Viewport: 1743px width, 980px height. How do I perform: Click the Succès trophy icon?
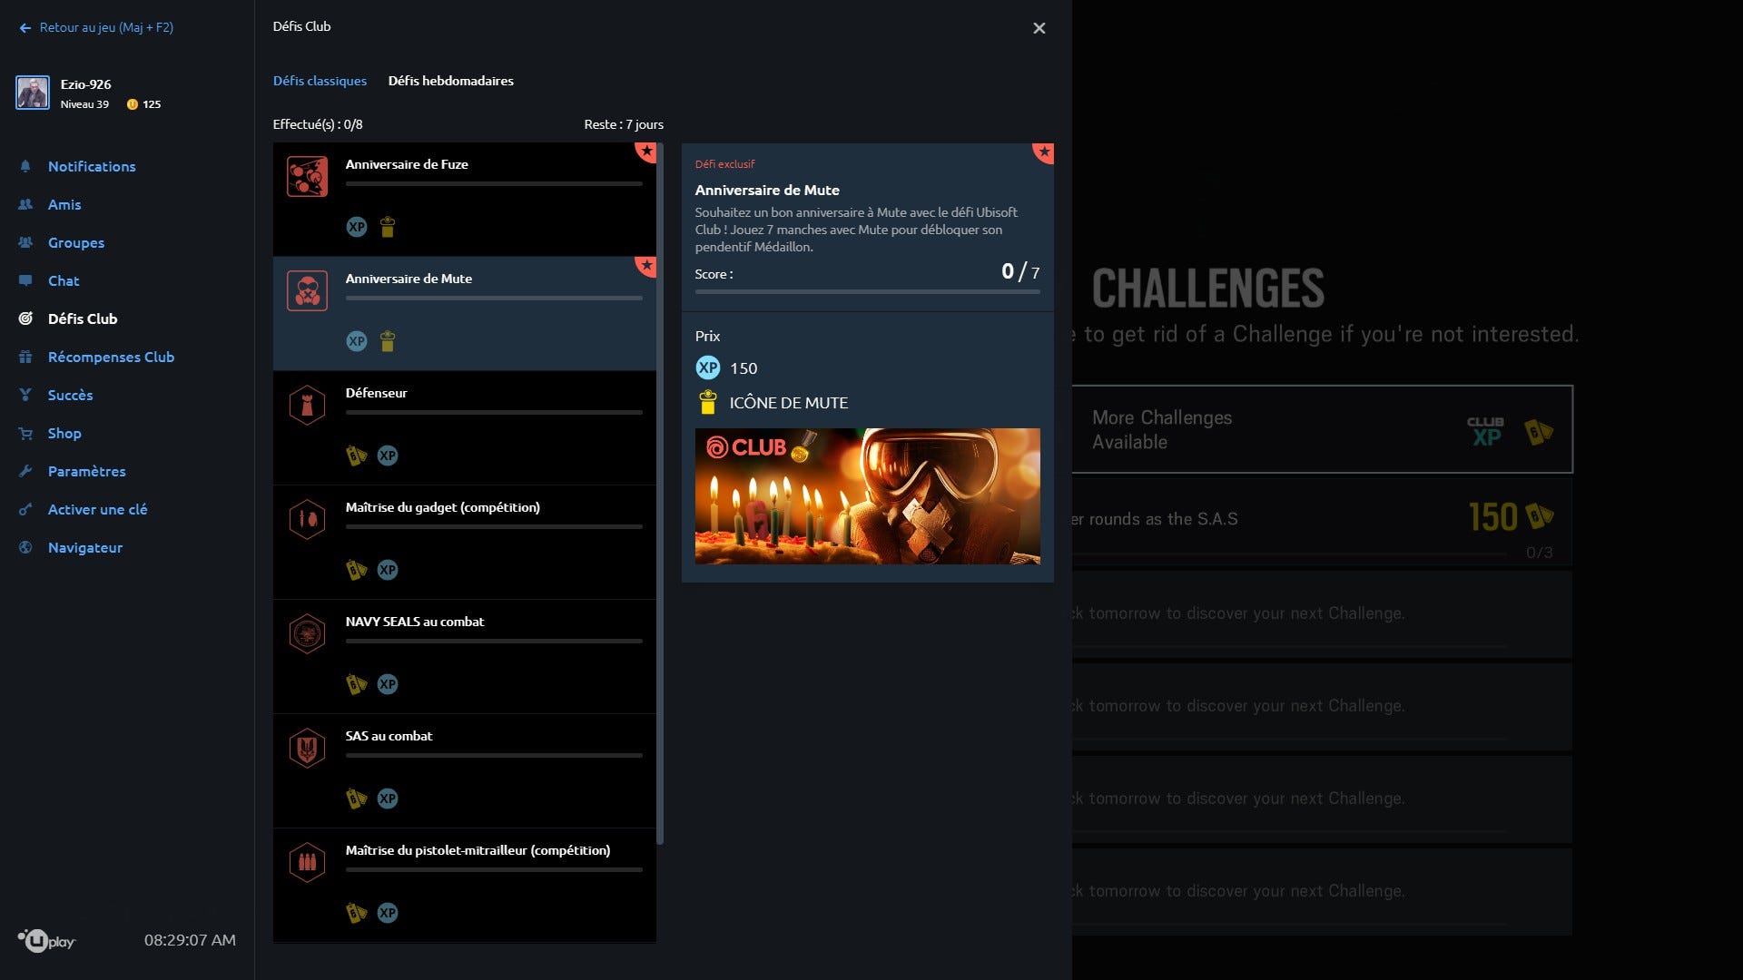click(25, 395)
